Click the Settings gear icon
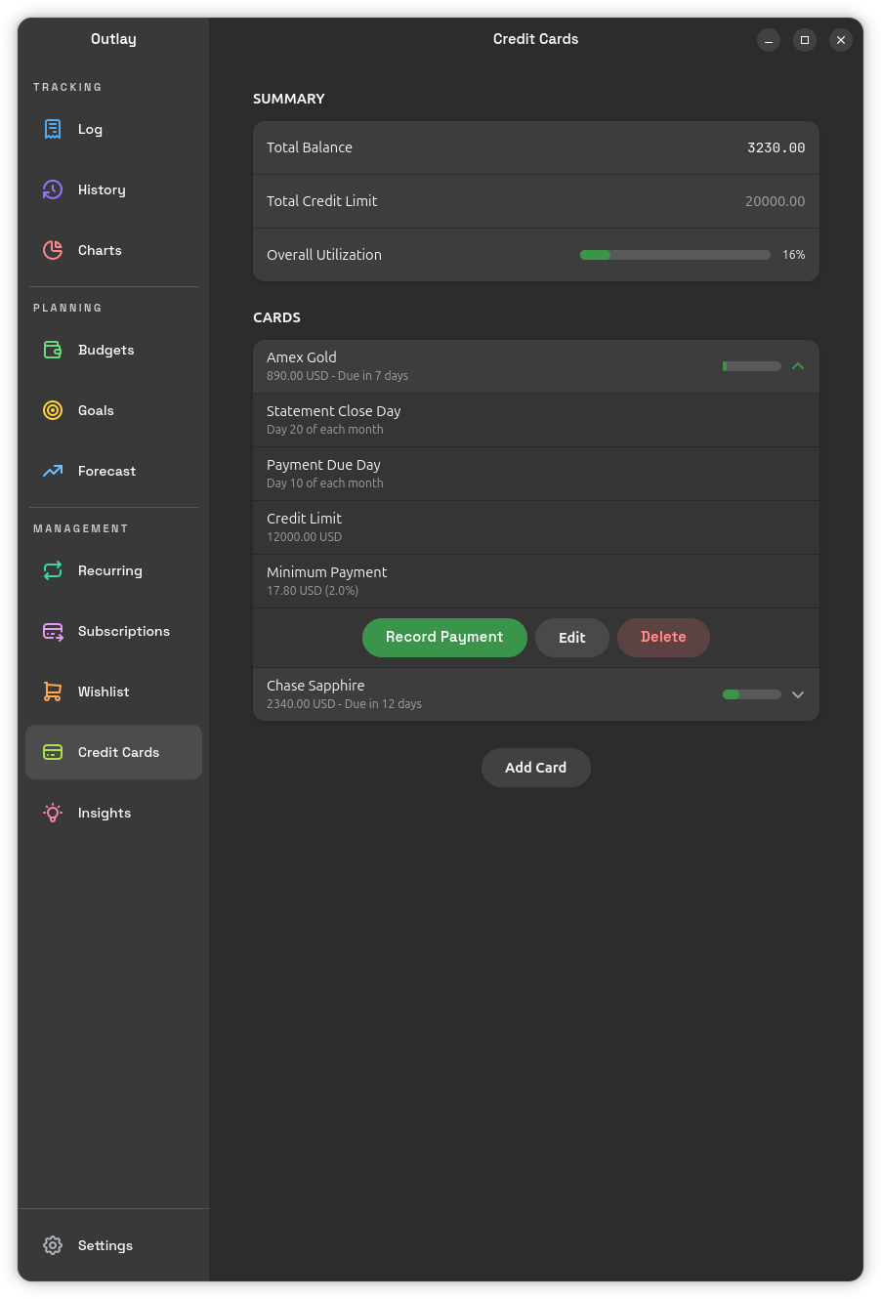This screenshot has width=881, height=1299. pos(53,1245)
